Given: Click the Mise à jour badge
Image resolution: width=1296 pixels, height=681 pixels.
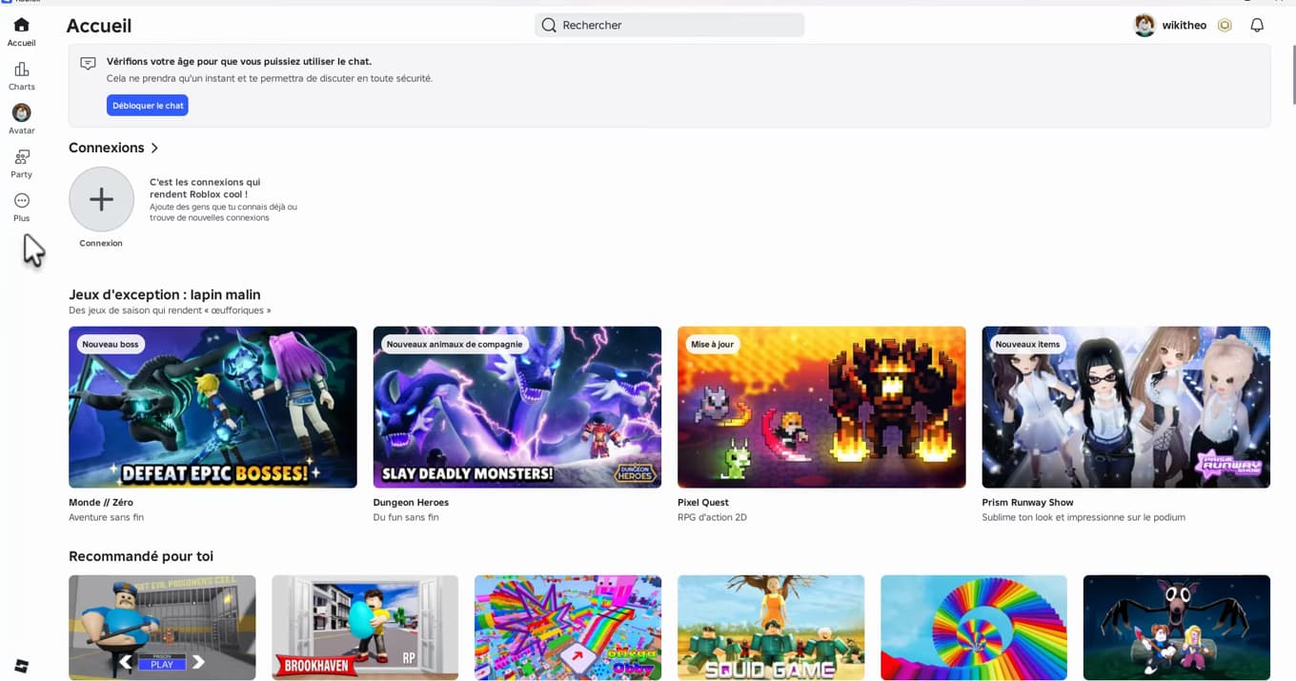Looking at the screenshot, I should [713, 345].
